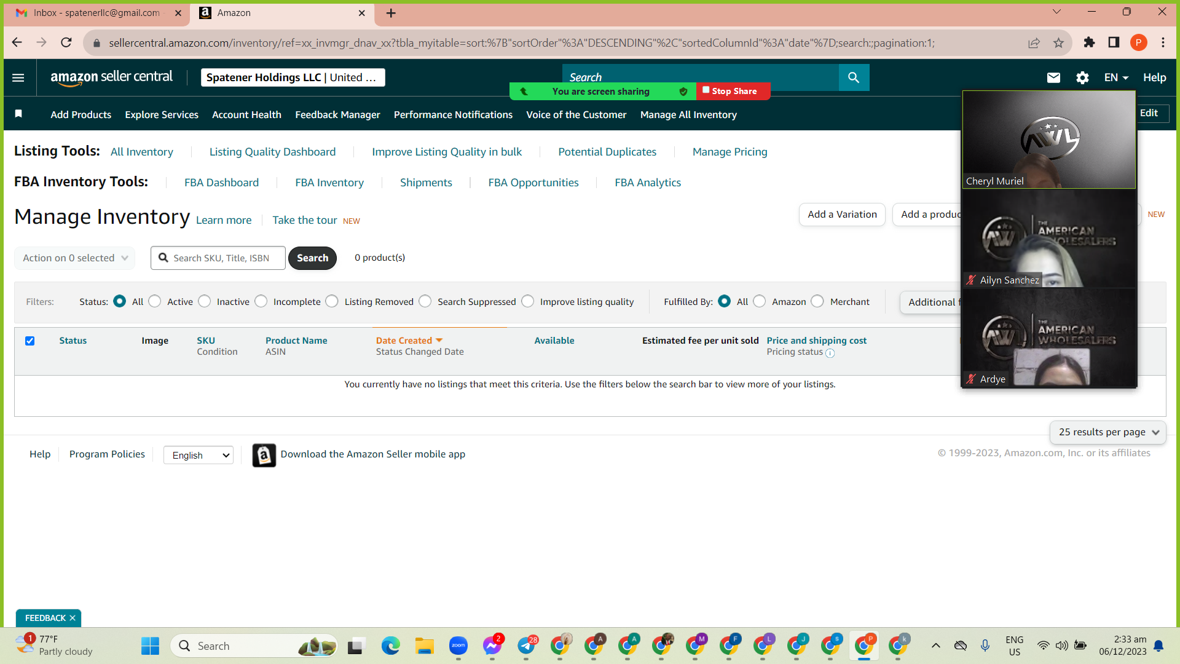1180x664 pixels.
Task: Open the FBA Dashboard link
Action: point(221,183)
